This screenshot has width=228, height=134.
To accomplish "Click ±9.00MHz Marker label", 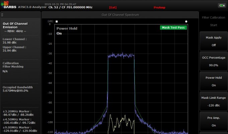I will [17, 127].
